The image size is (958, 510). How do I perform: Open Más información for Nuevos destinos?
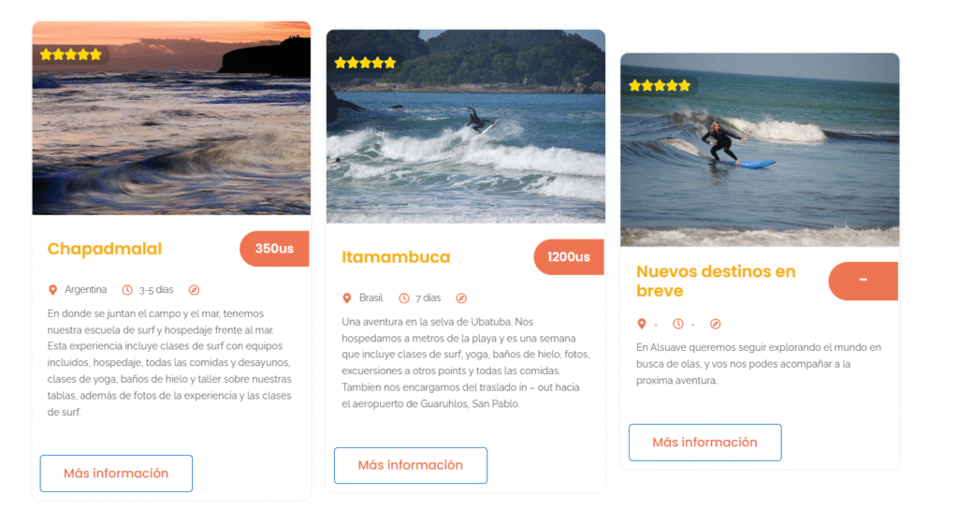point(705,443)
